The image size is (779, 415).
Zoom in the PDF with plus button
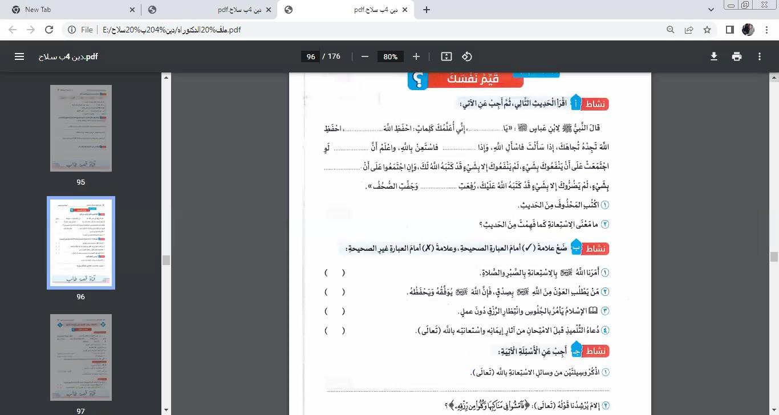(x=416, y=56)
